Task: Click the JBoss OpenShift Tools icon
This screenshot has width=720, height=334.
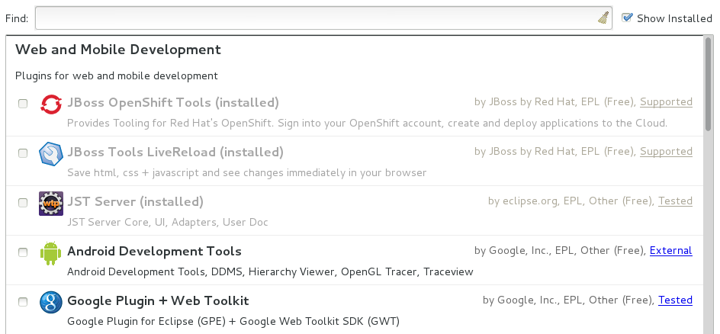Action: [x=50, y=104]
